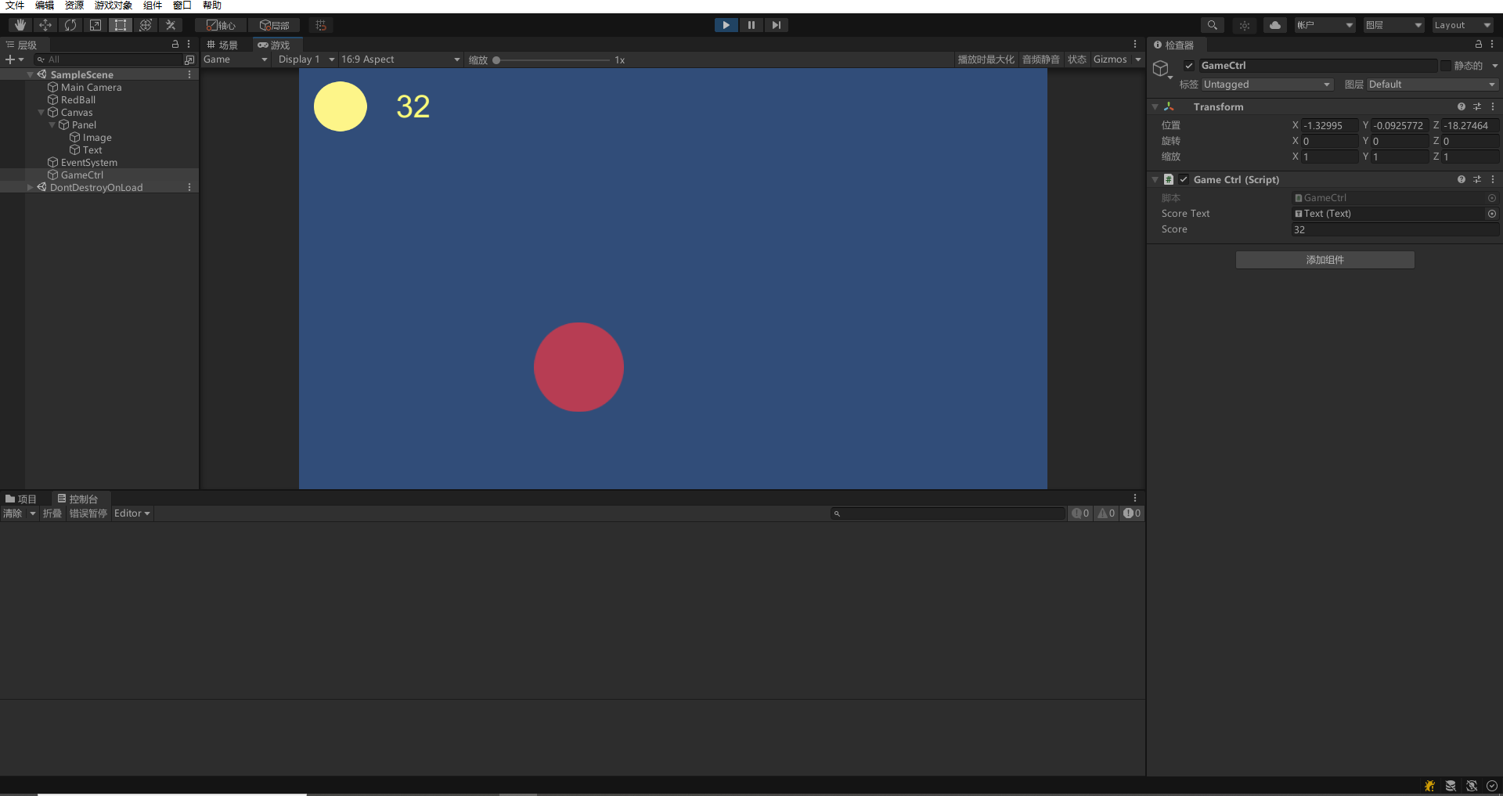Toggle the GameCtrl active checkbox

point(1189,66)
